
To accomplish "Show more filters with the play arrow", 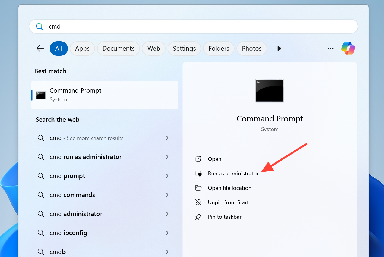I will point(279,49).
